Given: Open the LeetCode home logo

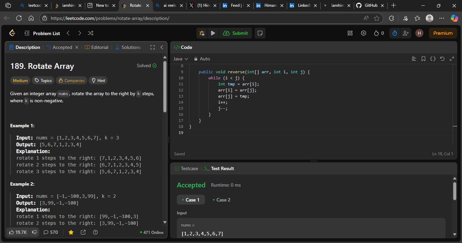Looking at the screenshot, I should [12, 33].
